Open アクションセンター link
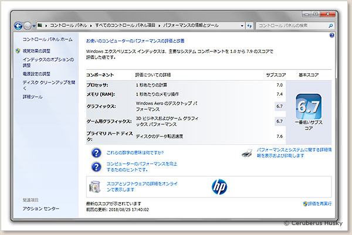Image resolution: width=352 pixels, height=235 pixels. pyautogui.click(x=41, y=209)
